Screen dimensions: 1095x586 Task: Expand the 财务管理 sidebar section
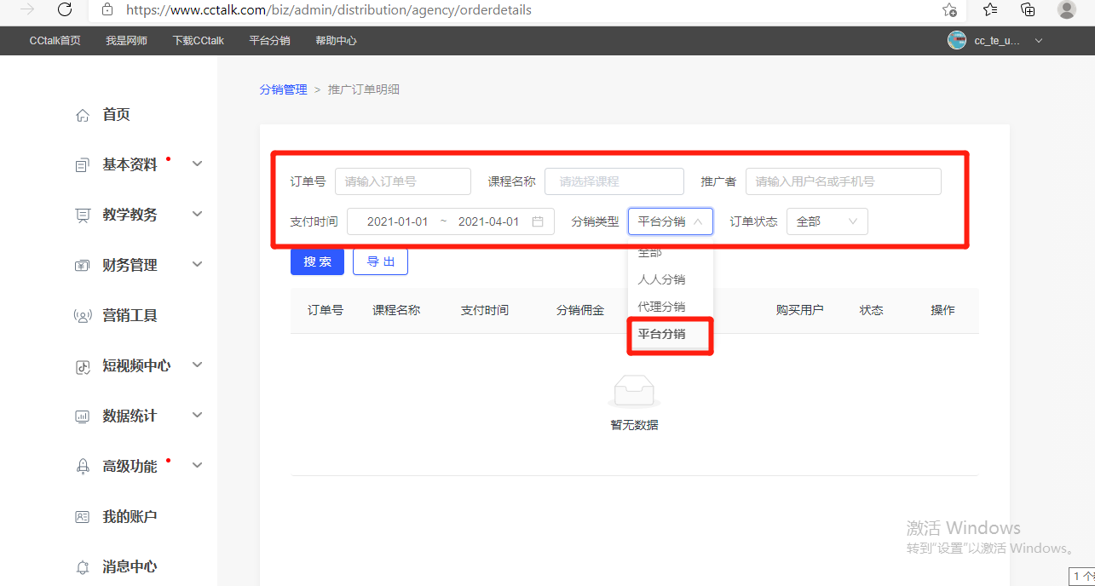198,265
